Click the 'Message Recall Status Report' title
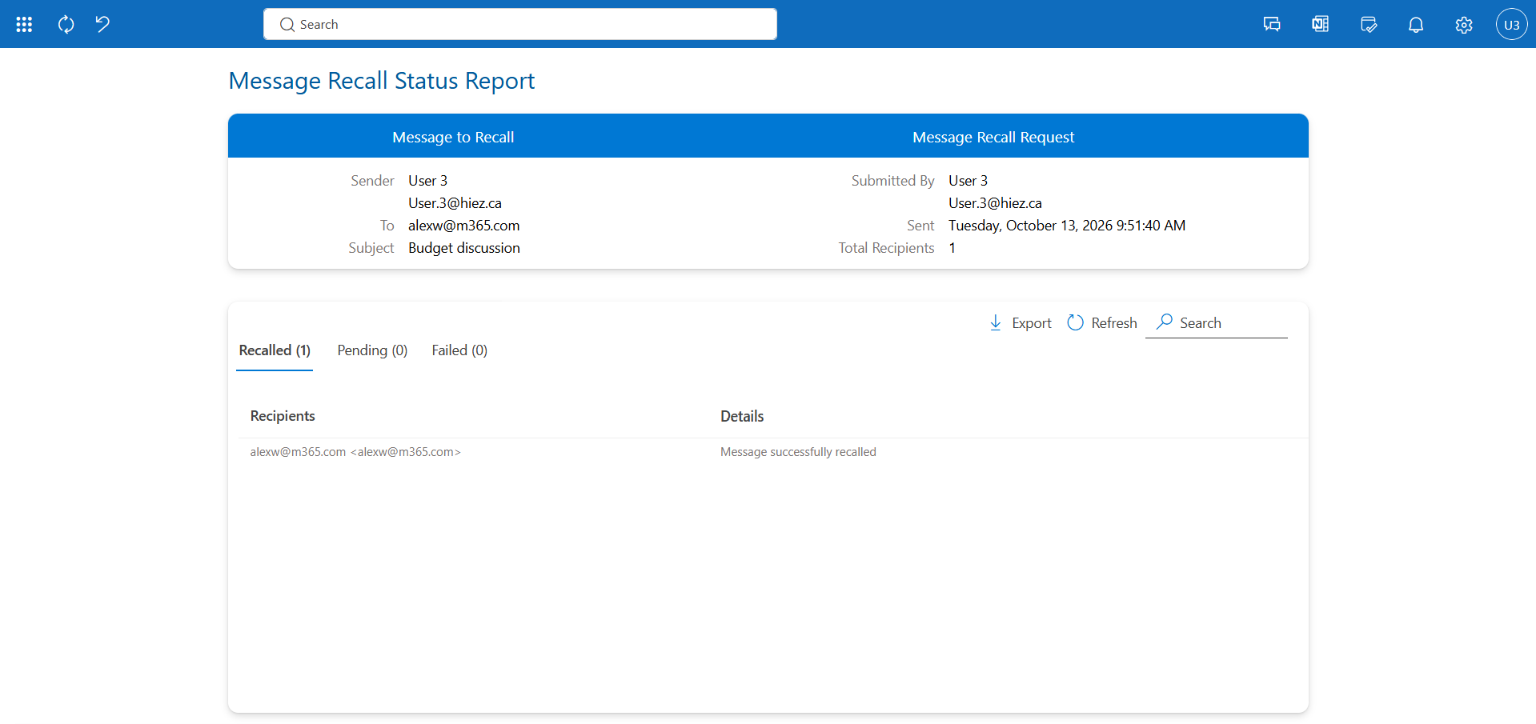Image resolution: width=1536 pixels, height=724 pixels. (x=382, y=81)
